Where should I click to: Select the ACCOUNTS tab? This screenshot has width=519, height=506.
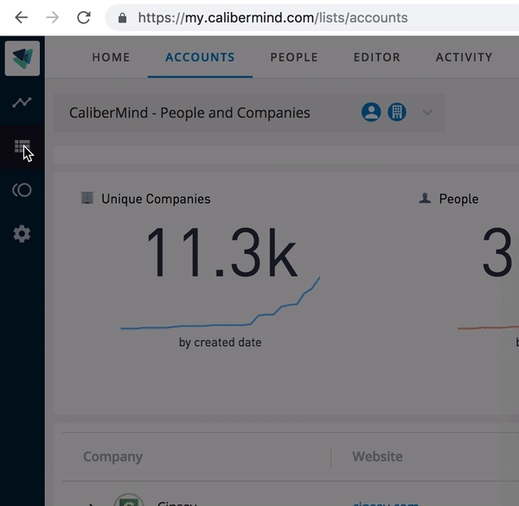click(200, 57)
